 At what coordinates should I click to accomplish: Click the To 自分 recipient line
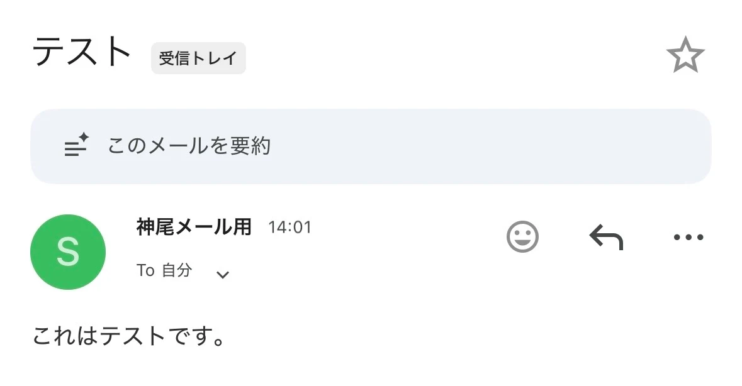point(164,271)
